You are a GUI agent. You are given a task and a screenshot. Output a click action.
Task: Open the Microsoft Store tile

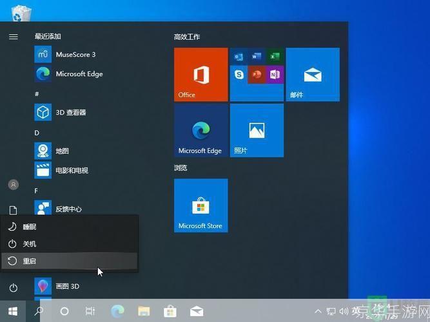pyautogui.click(x=201, y=205)
